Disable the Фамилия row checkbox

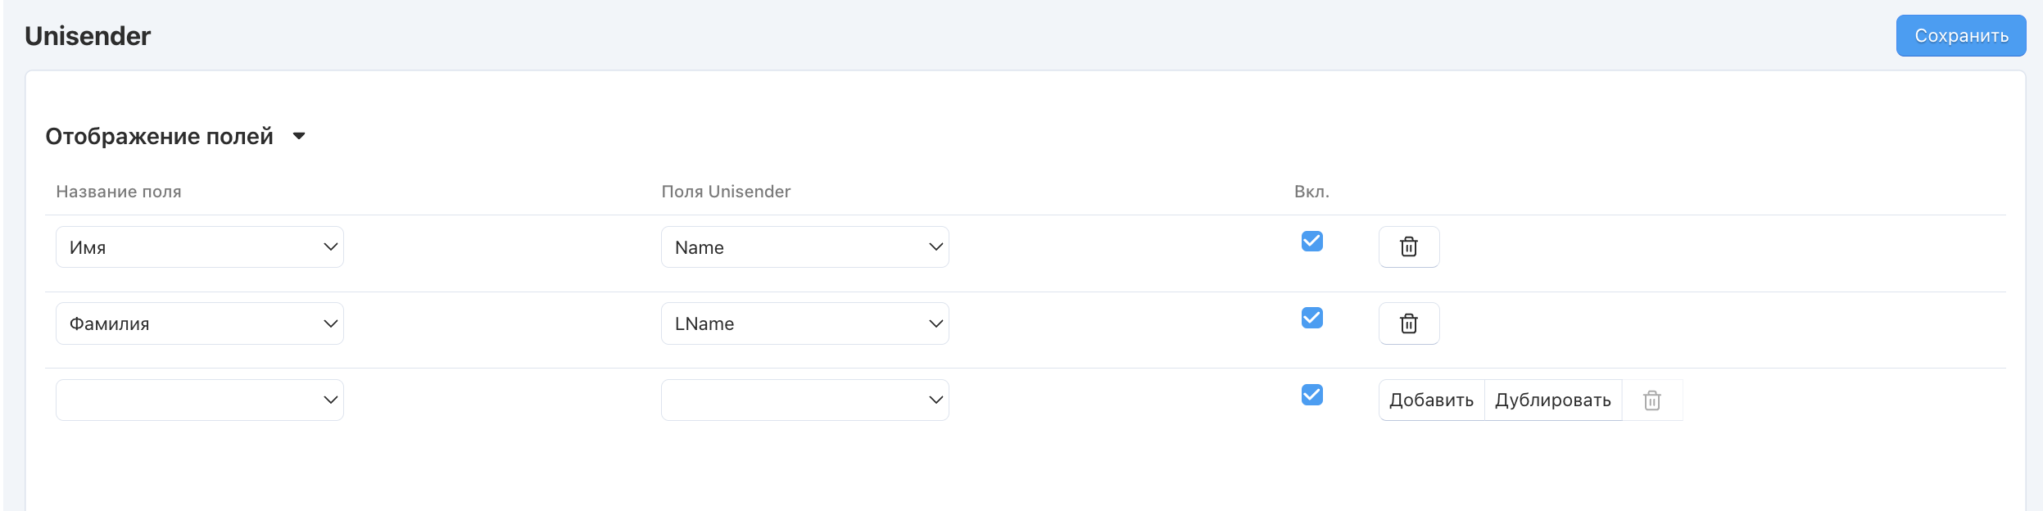pyautogui.click(x=1311, y=318)
